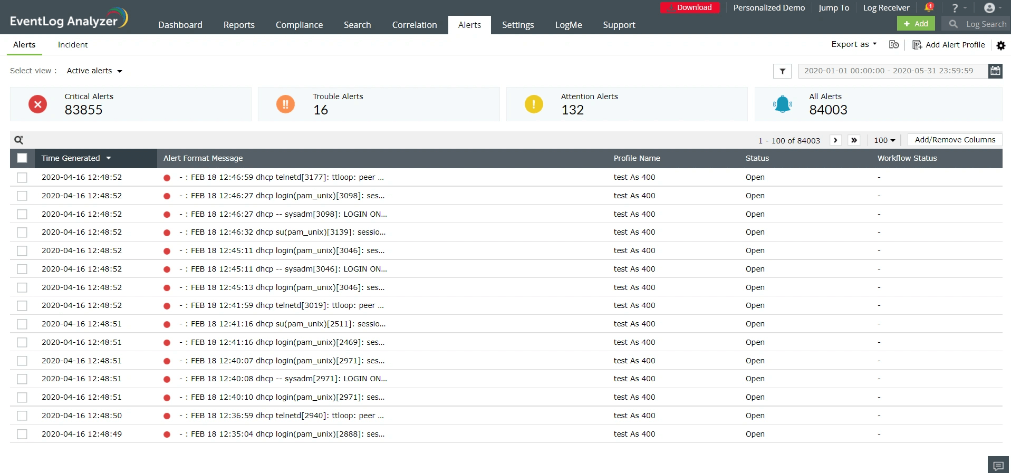Click red severity dot for telnetd[3177] alert

click(x=167, y=178)
